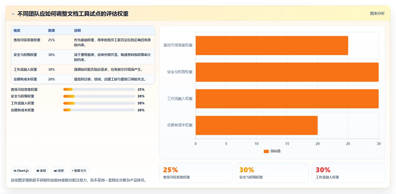396x194 pixels.
Task: Click the 查找可信答案权重 progress bar showing 25%
Action: pyautogui.click(x=99, y=89)
